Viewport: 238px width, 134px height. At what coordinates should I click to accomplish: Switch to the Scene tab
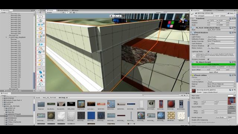point(51,10)
